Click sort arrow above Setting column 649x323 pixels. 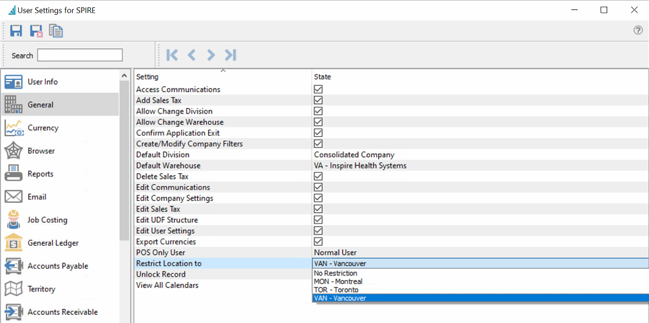(x=223, y=71)
